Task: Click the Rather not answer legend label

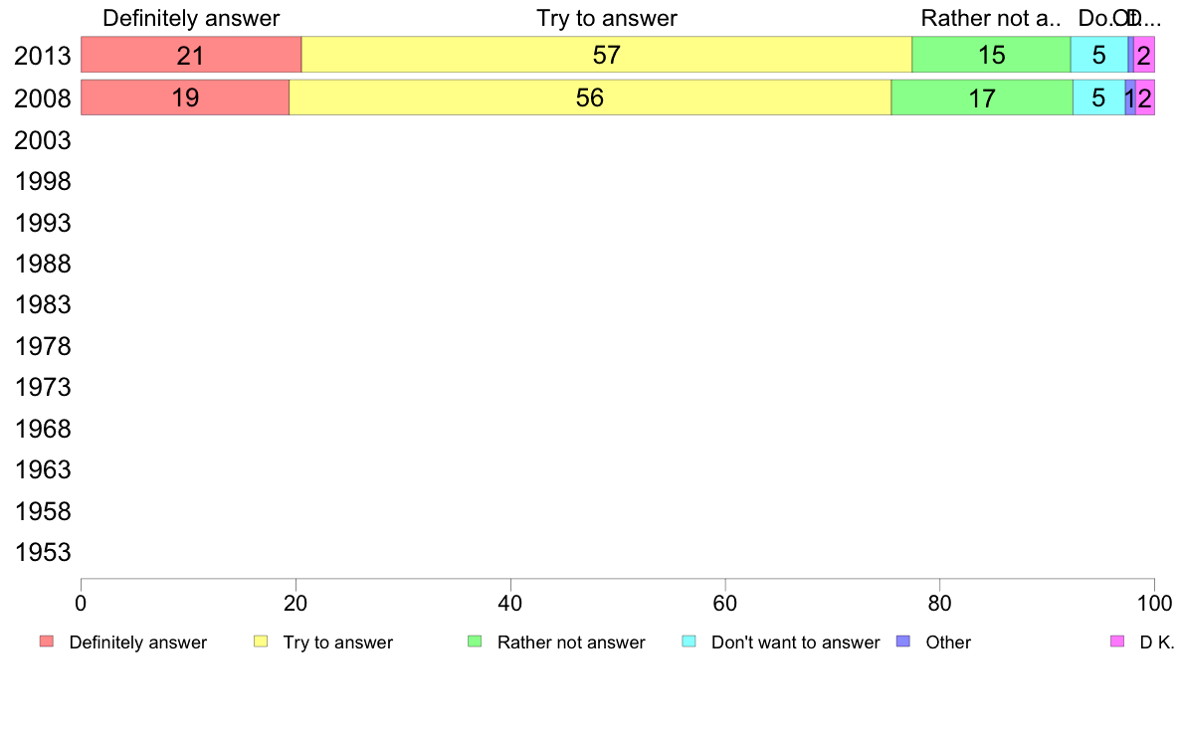Action: pyautogui.click(x=571, y=642)
